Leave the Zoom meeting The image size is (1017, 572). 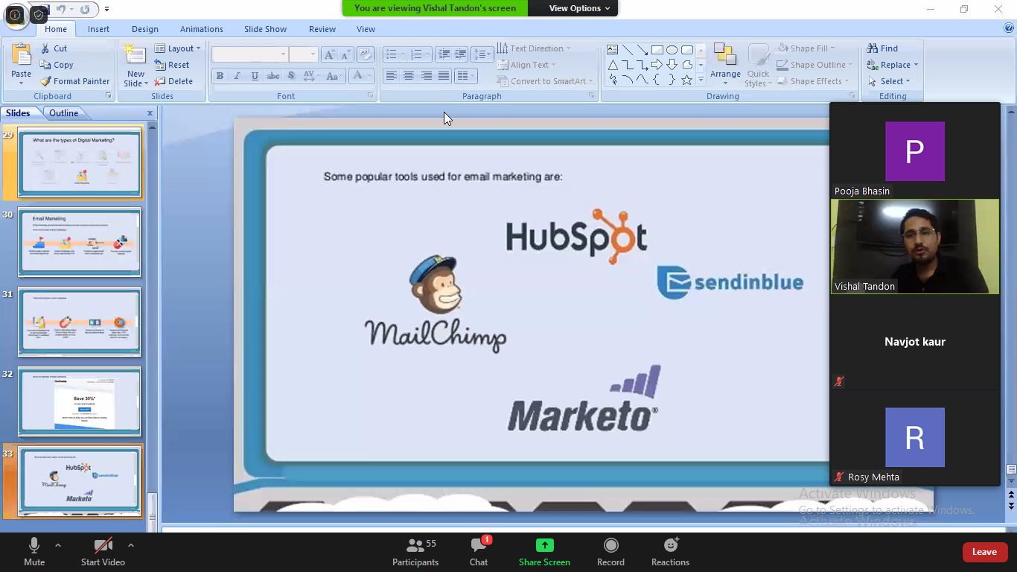pos(984,552)
